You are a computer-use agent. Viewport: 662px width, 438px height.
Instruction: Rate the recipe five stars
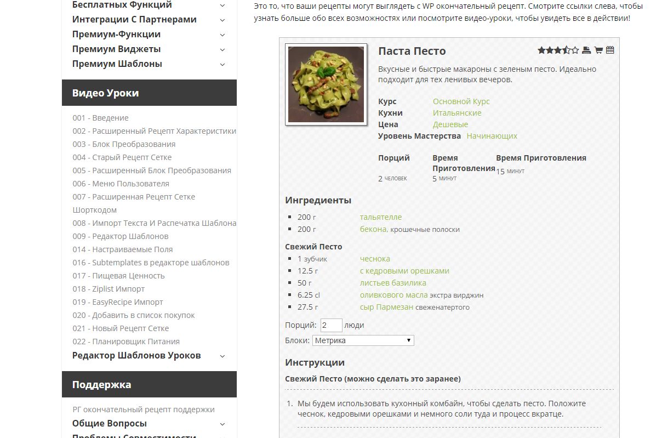574,50
